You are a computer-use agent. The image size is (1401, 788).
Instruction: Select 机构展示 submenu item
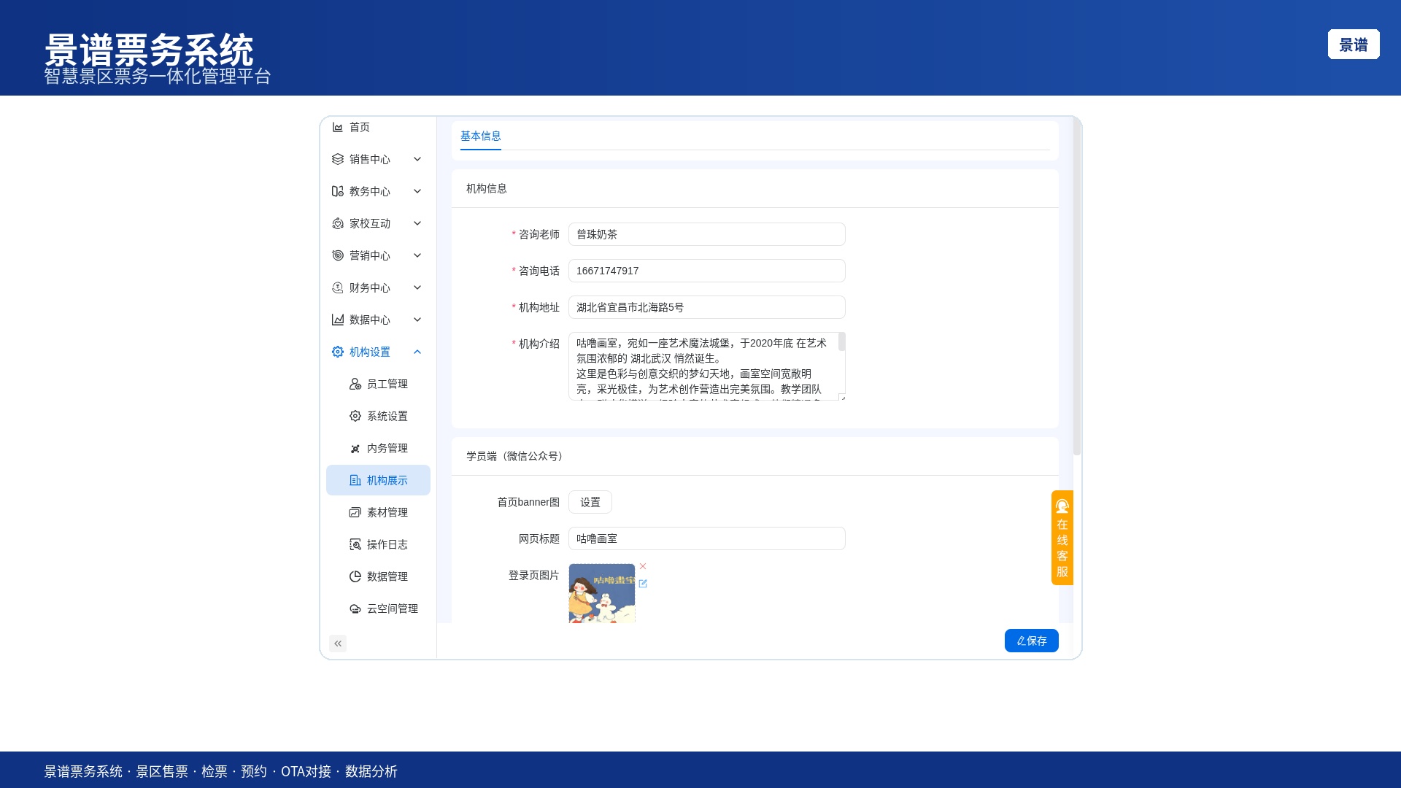pos(378,480)
